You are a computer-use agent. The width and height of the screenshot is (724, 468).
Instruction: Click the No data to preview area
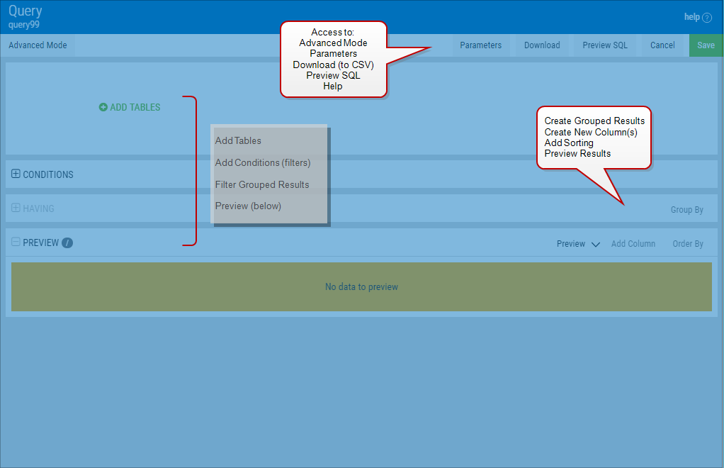tap(361, 286)
